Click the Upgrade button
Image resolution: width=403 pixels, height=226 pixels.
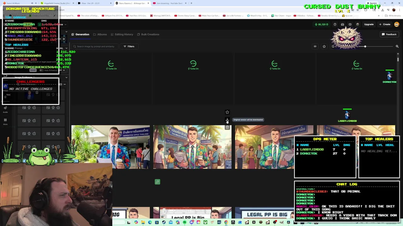click(369, 24)
